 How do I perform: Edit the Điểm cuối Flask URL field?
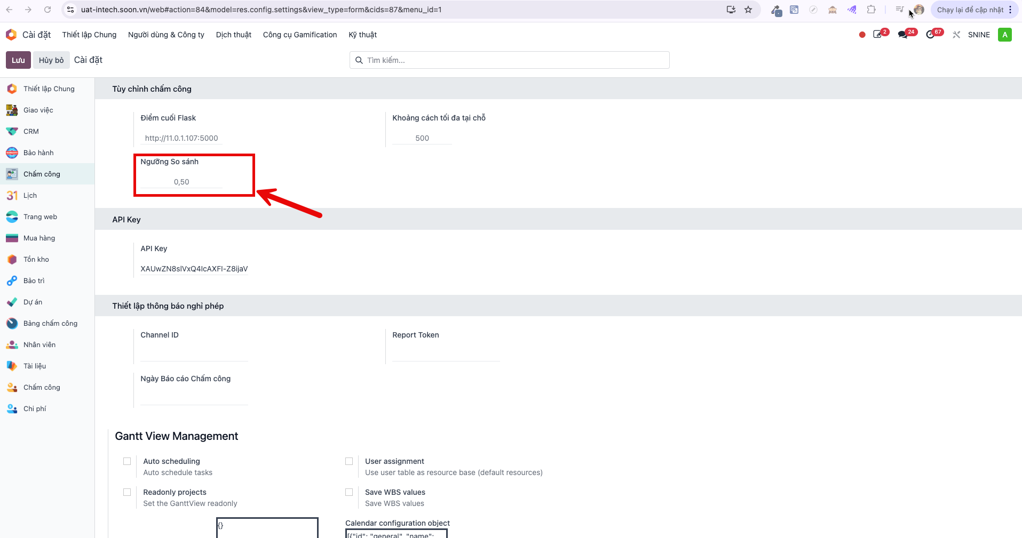pyautogui.click(x=181, y=138)
